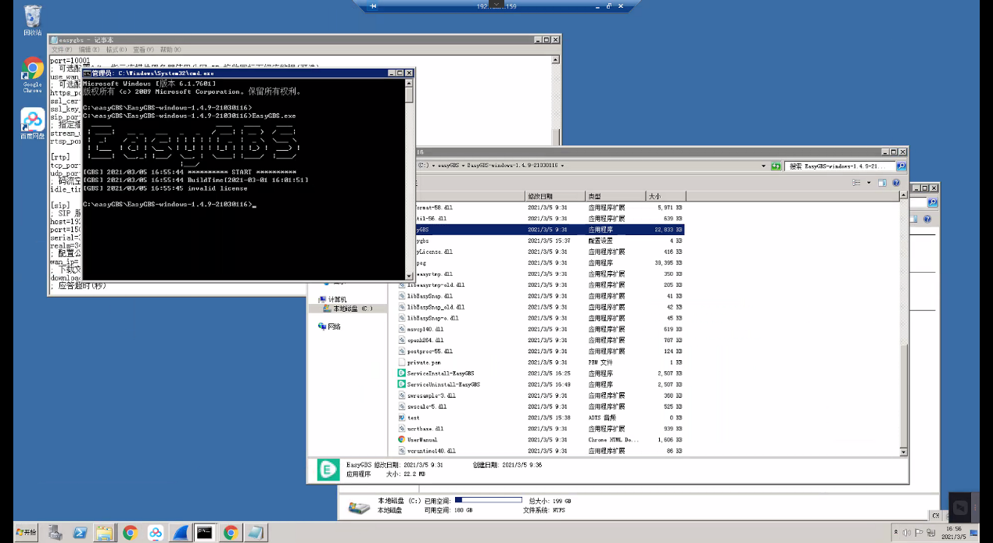Open first Chrome icon in taskbar

point(130,533)
